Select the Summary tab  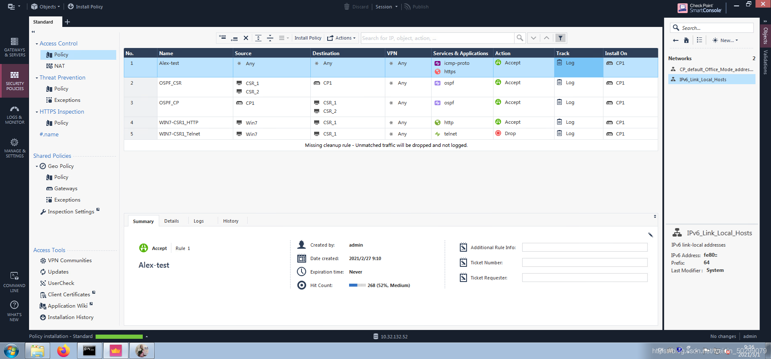click(x=143, y=221)
